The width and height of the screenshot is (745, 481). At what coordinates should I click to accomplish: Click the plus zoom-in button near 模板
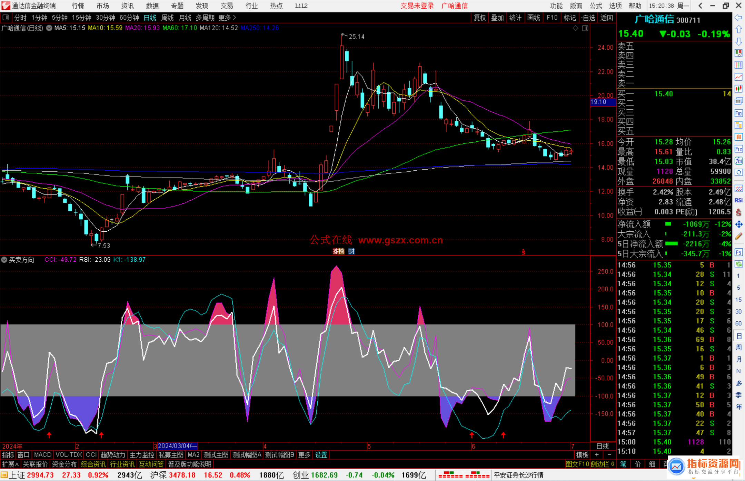597,455
